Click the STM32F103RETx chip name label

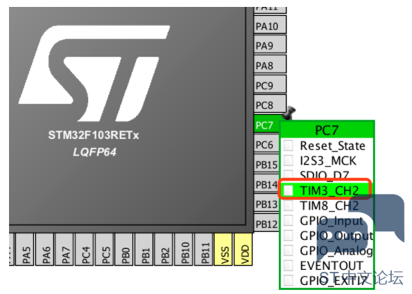[94, 135]
